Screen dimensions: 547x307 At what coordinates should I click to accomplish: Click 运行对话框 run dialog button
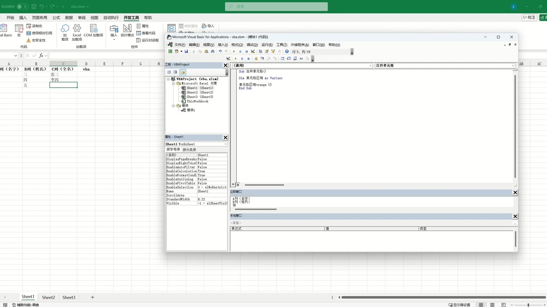click(148, 40)
